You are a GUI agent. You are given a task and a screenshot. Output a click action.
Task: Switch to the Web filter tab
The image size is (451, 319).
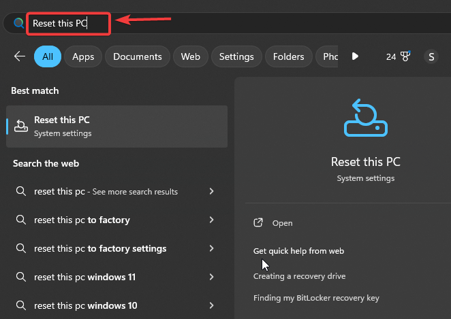pyautogui.click(x=190, y=56)
